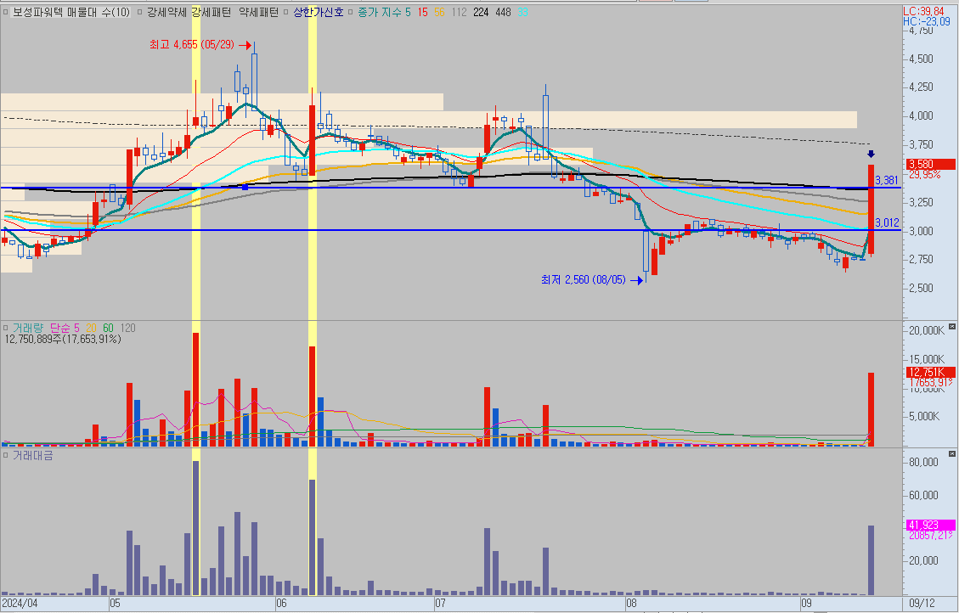
Task: Toggle the 종가 지수 moving average box
Action: 351,12
